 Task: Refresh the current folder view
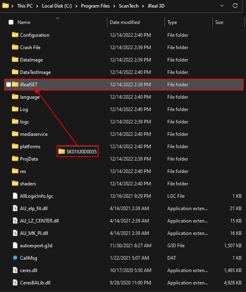(236, 6)
